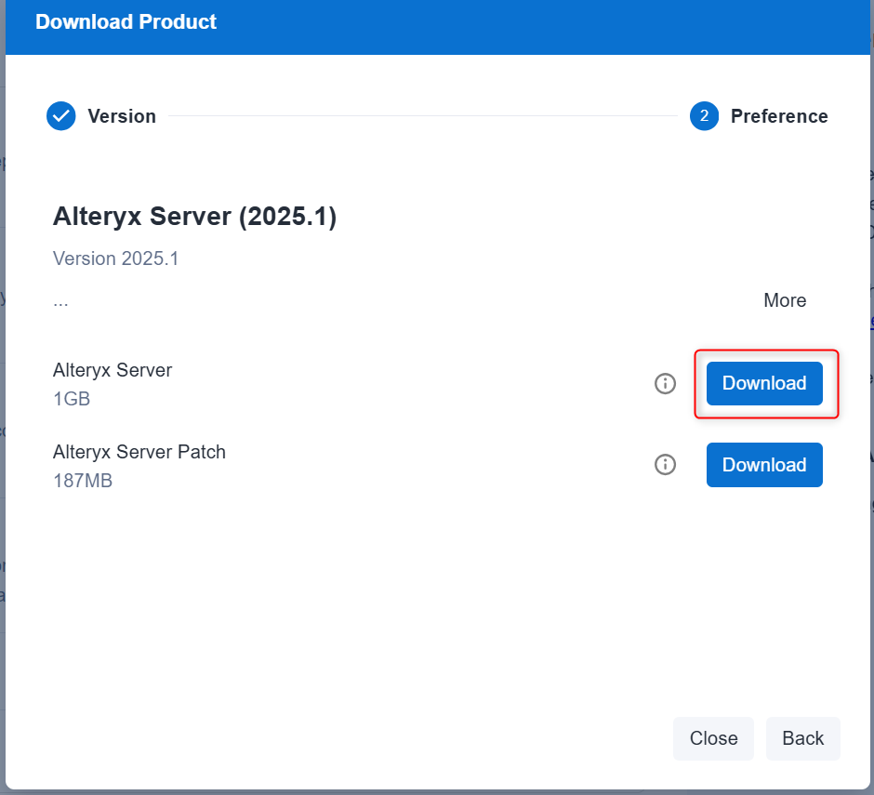
Task: Click the Version step checkmark icon
Action: (60, 116)
